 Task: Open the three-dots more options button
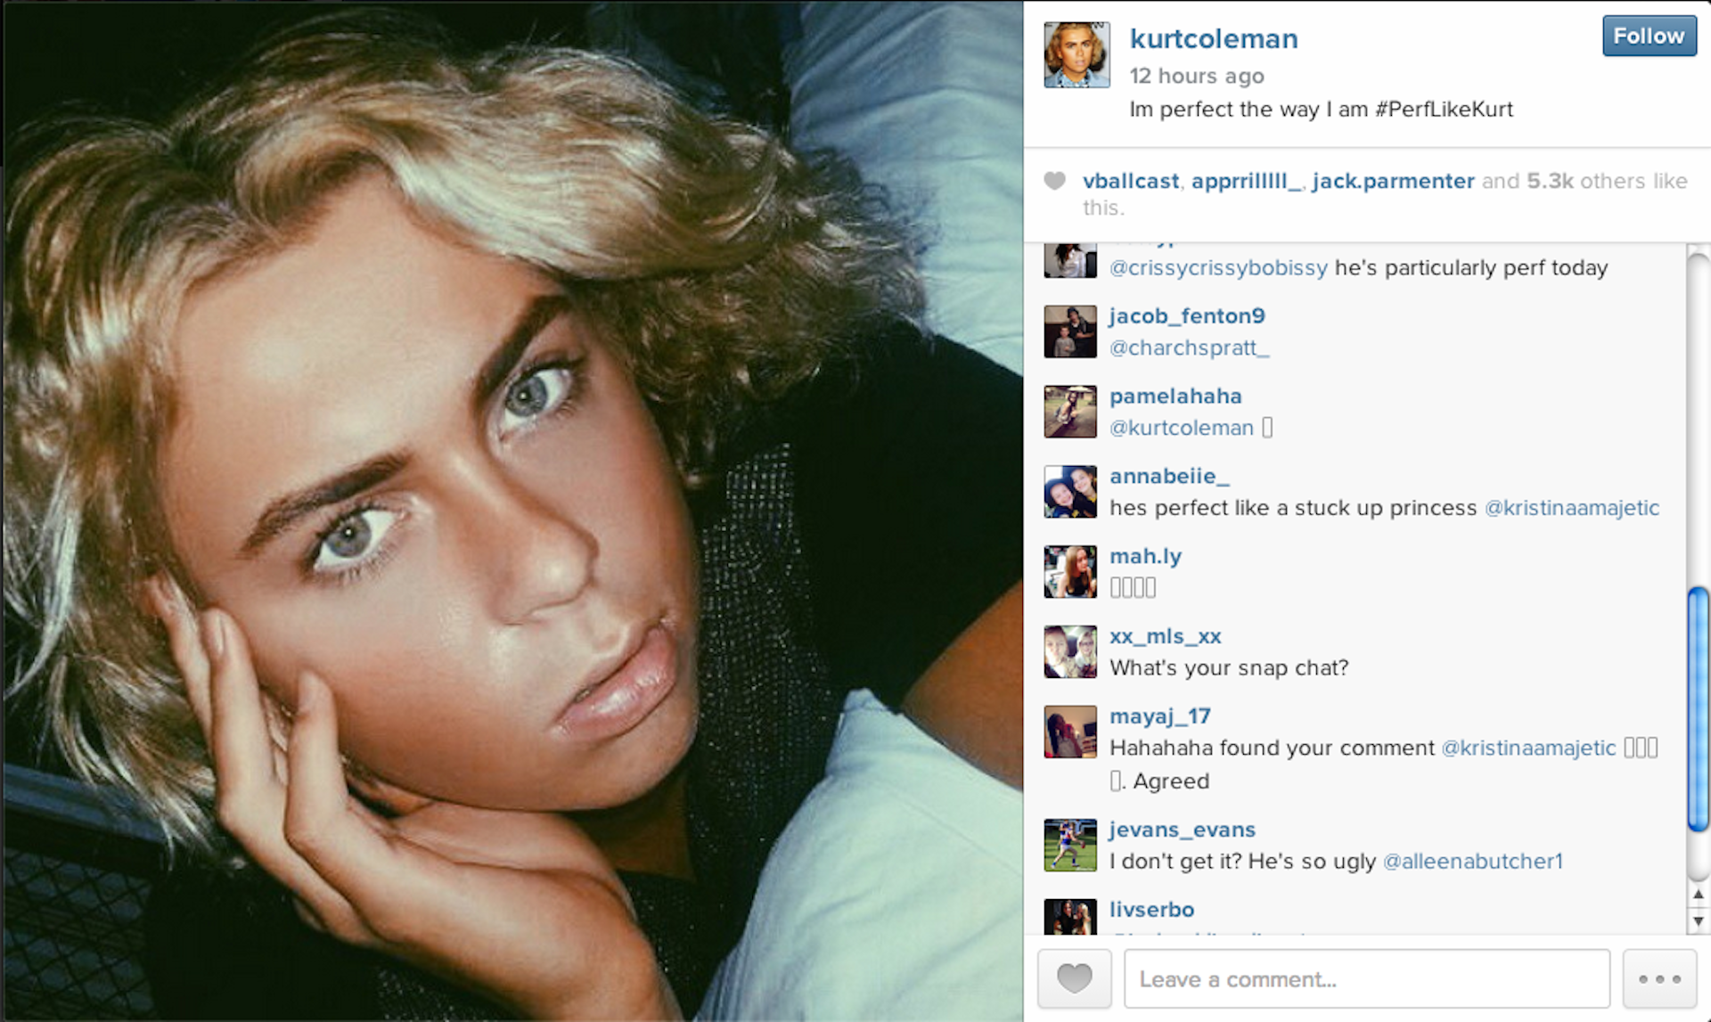(1659, 978)
